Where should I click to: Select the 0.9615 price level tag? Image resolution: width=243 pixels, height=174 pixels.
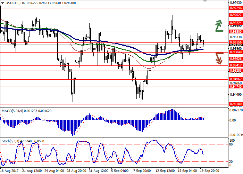(x=235, y=42)
